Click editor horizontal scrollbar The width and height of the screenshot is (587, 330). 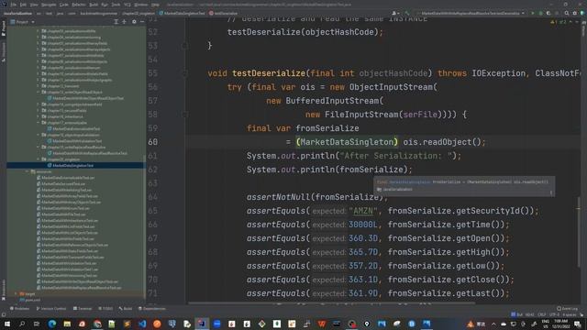coord(332,303)
